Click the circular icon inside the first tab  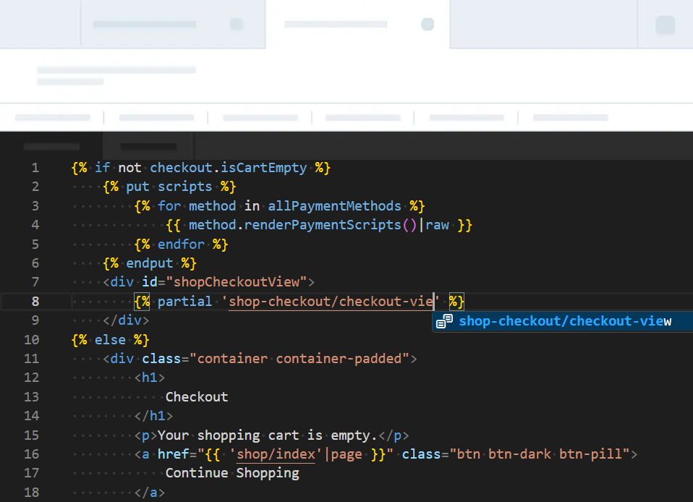tap(237, 24)
